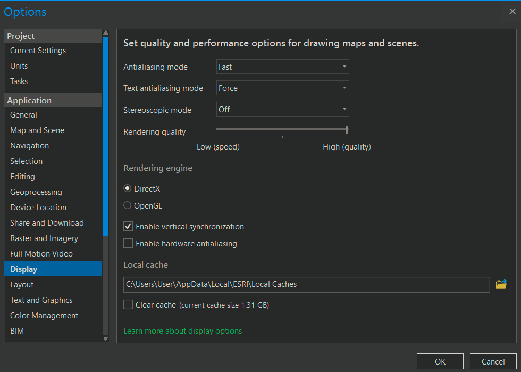Click the browse folder icon for local cache
This screenshot has width=521, height=372.
tap(501, 284)
